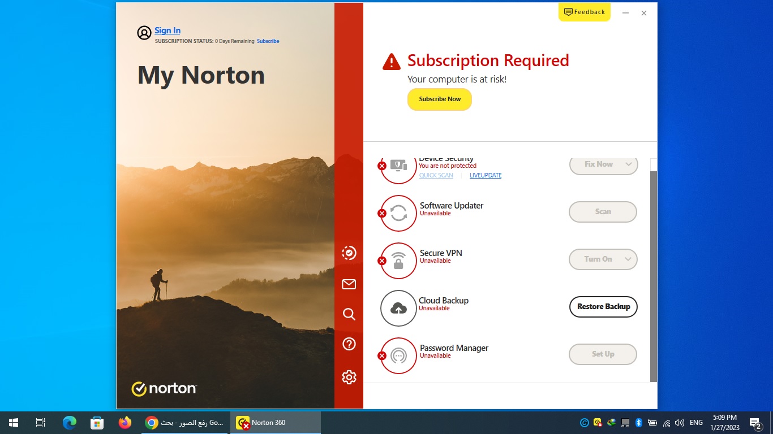This screenshot has width=773, height=434.
Task: Click the 'Subscription Required' heading
Action: pyautogui.click(x=488, y=60)
